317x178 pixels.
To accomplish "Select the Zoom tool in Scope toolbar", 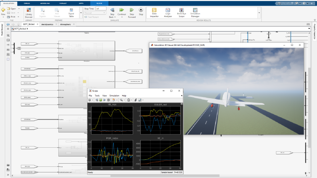I will pyautogui.click(x=121, y=100).
